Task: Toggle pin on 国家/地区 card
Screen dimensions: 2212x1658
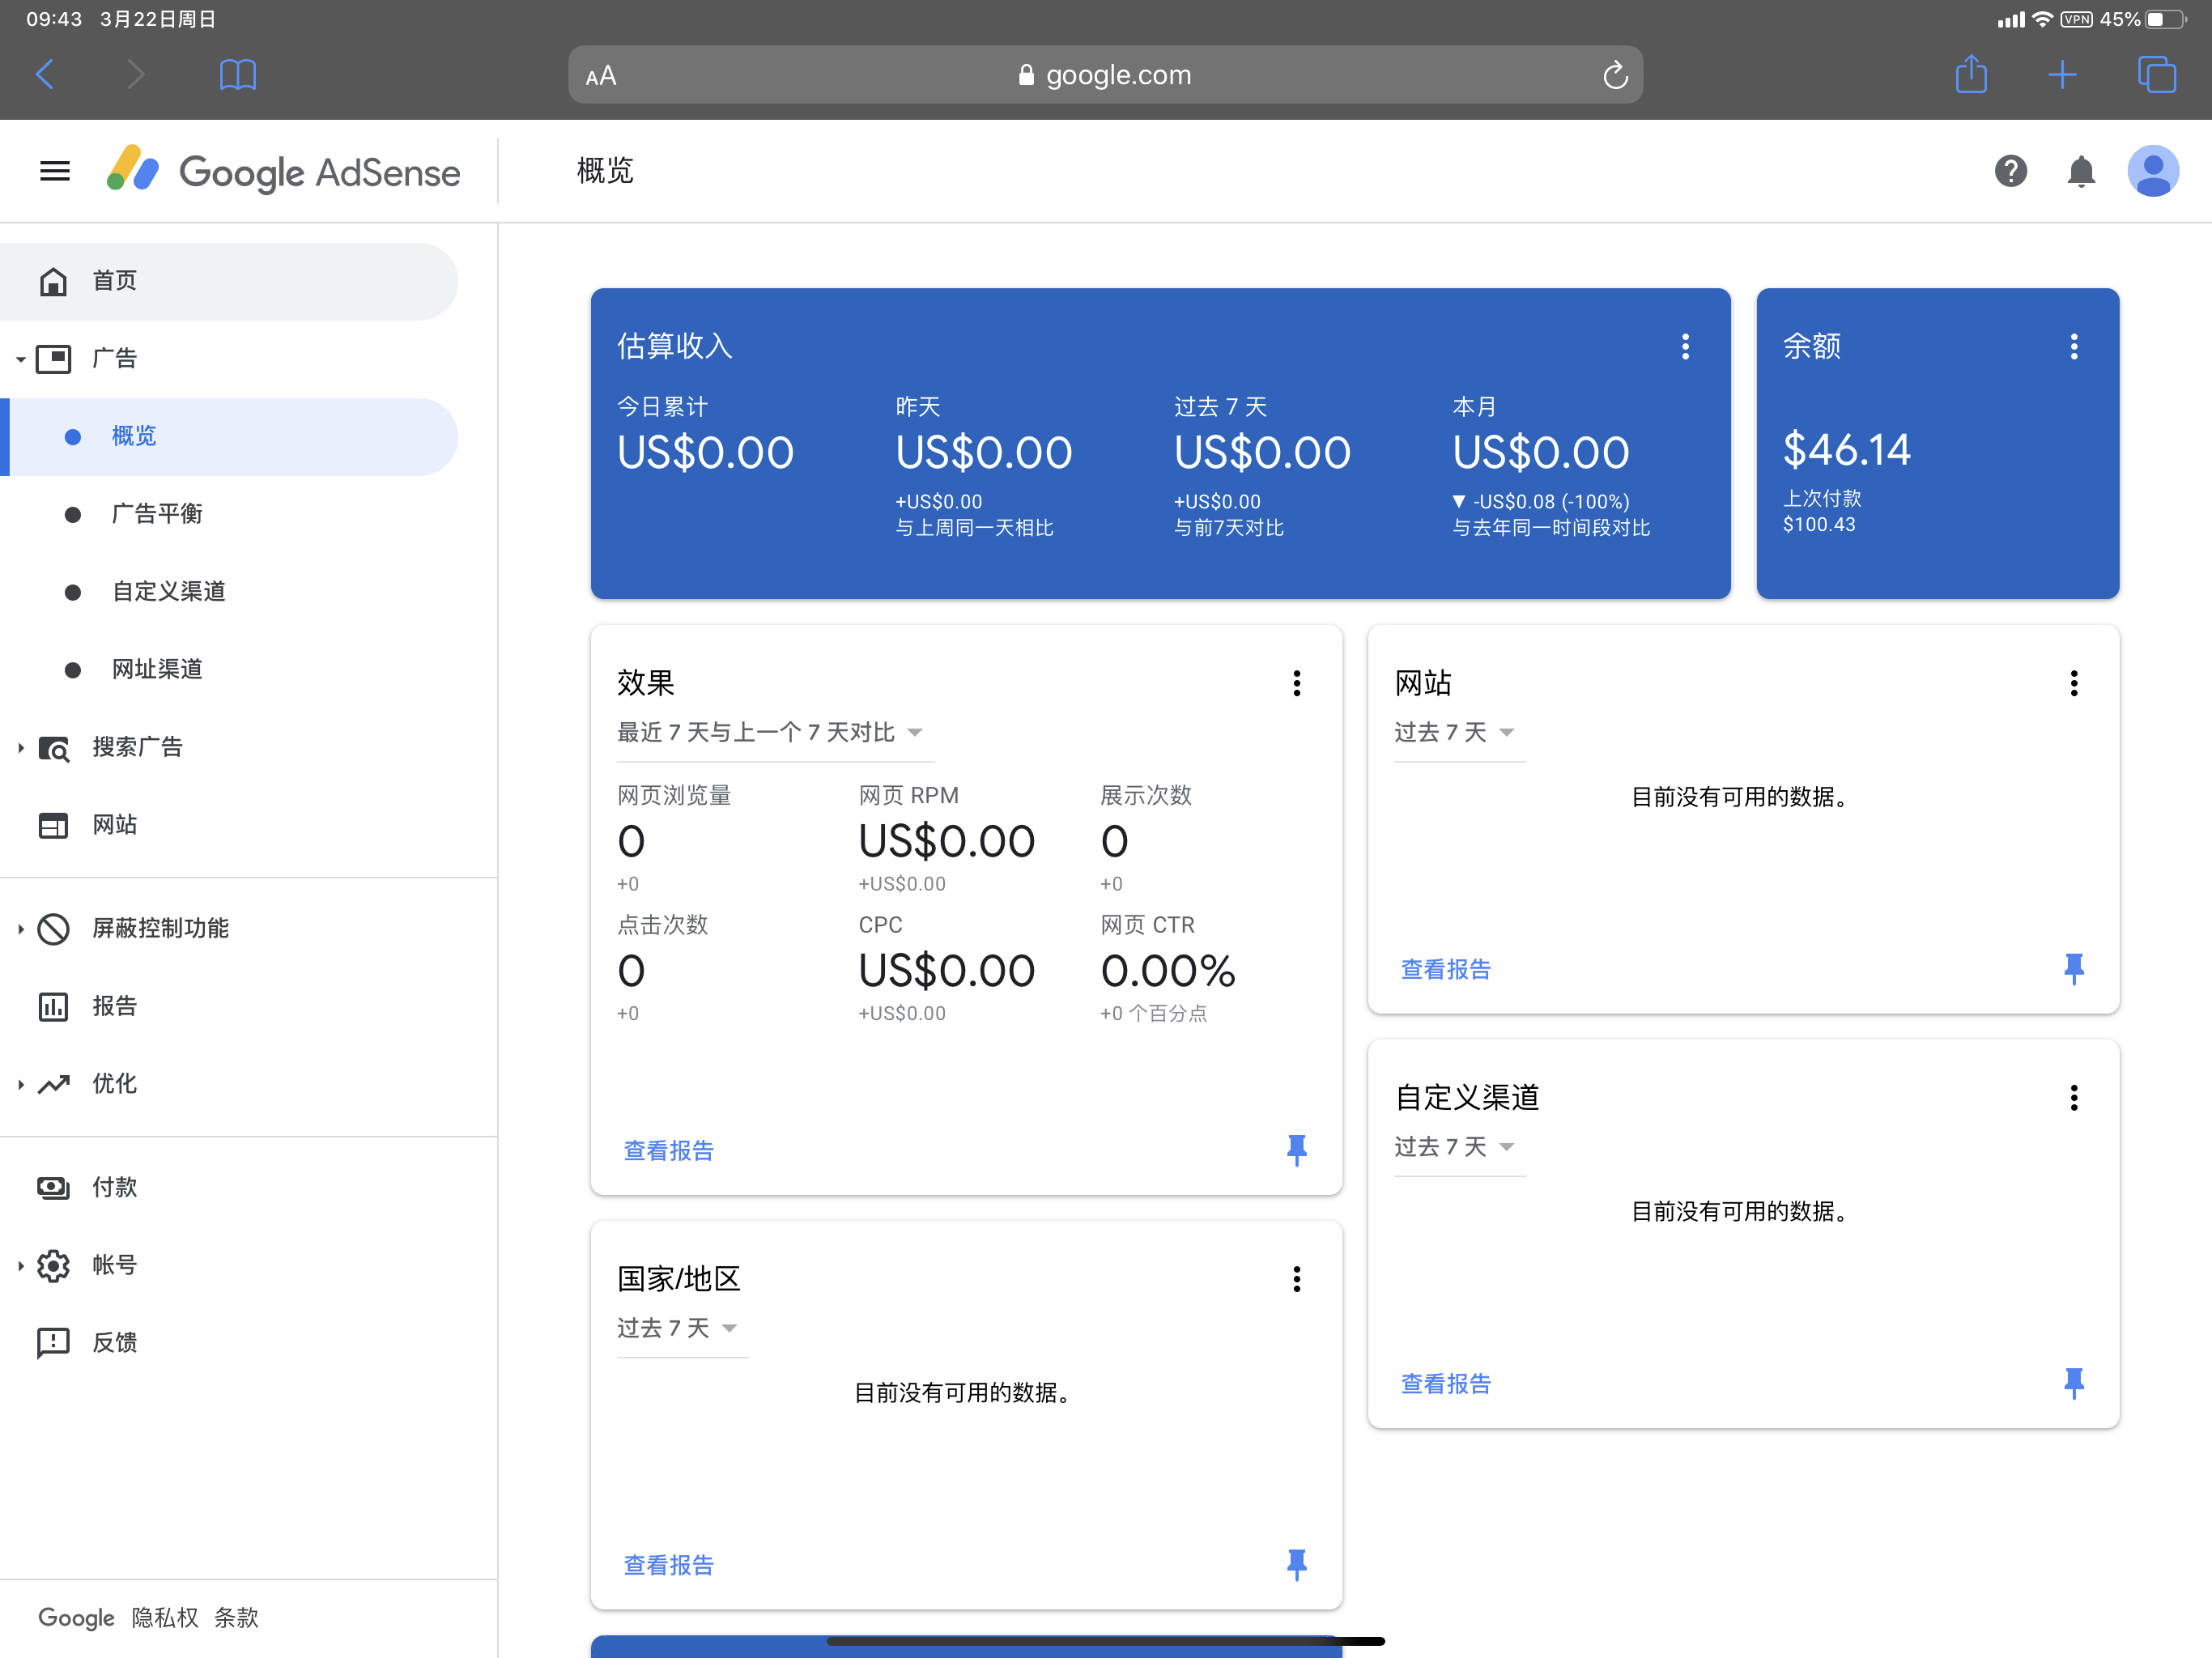Action: pyautogui.click(x=1296, y=1564)
